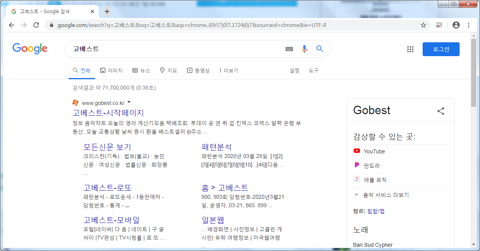480x251 pixels.
Task: View site info via the padlock icon
Action: (x=51, y=25)
